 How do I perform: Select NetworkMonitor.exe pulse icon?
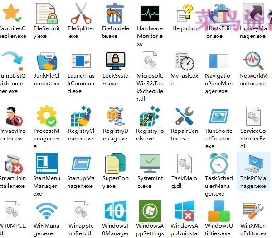253,61
